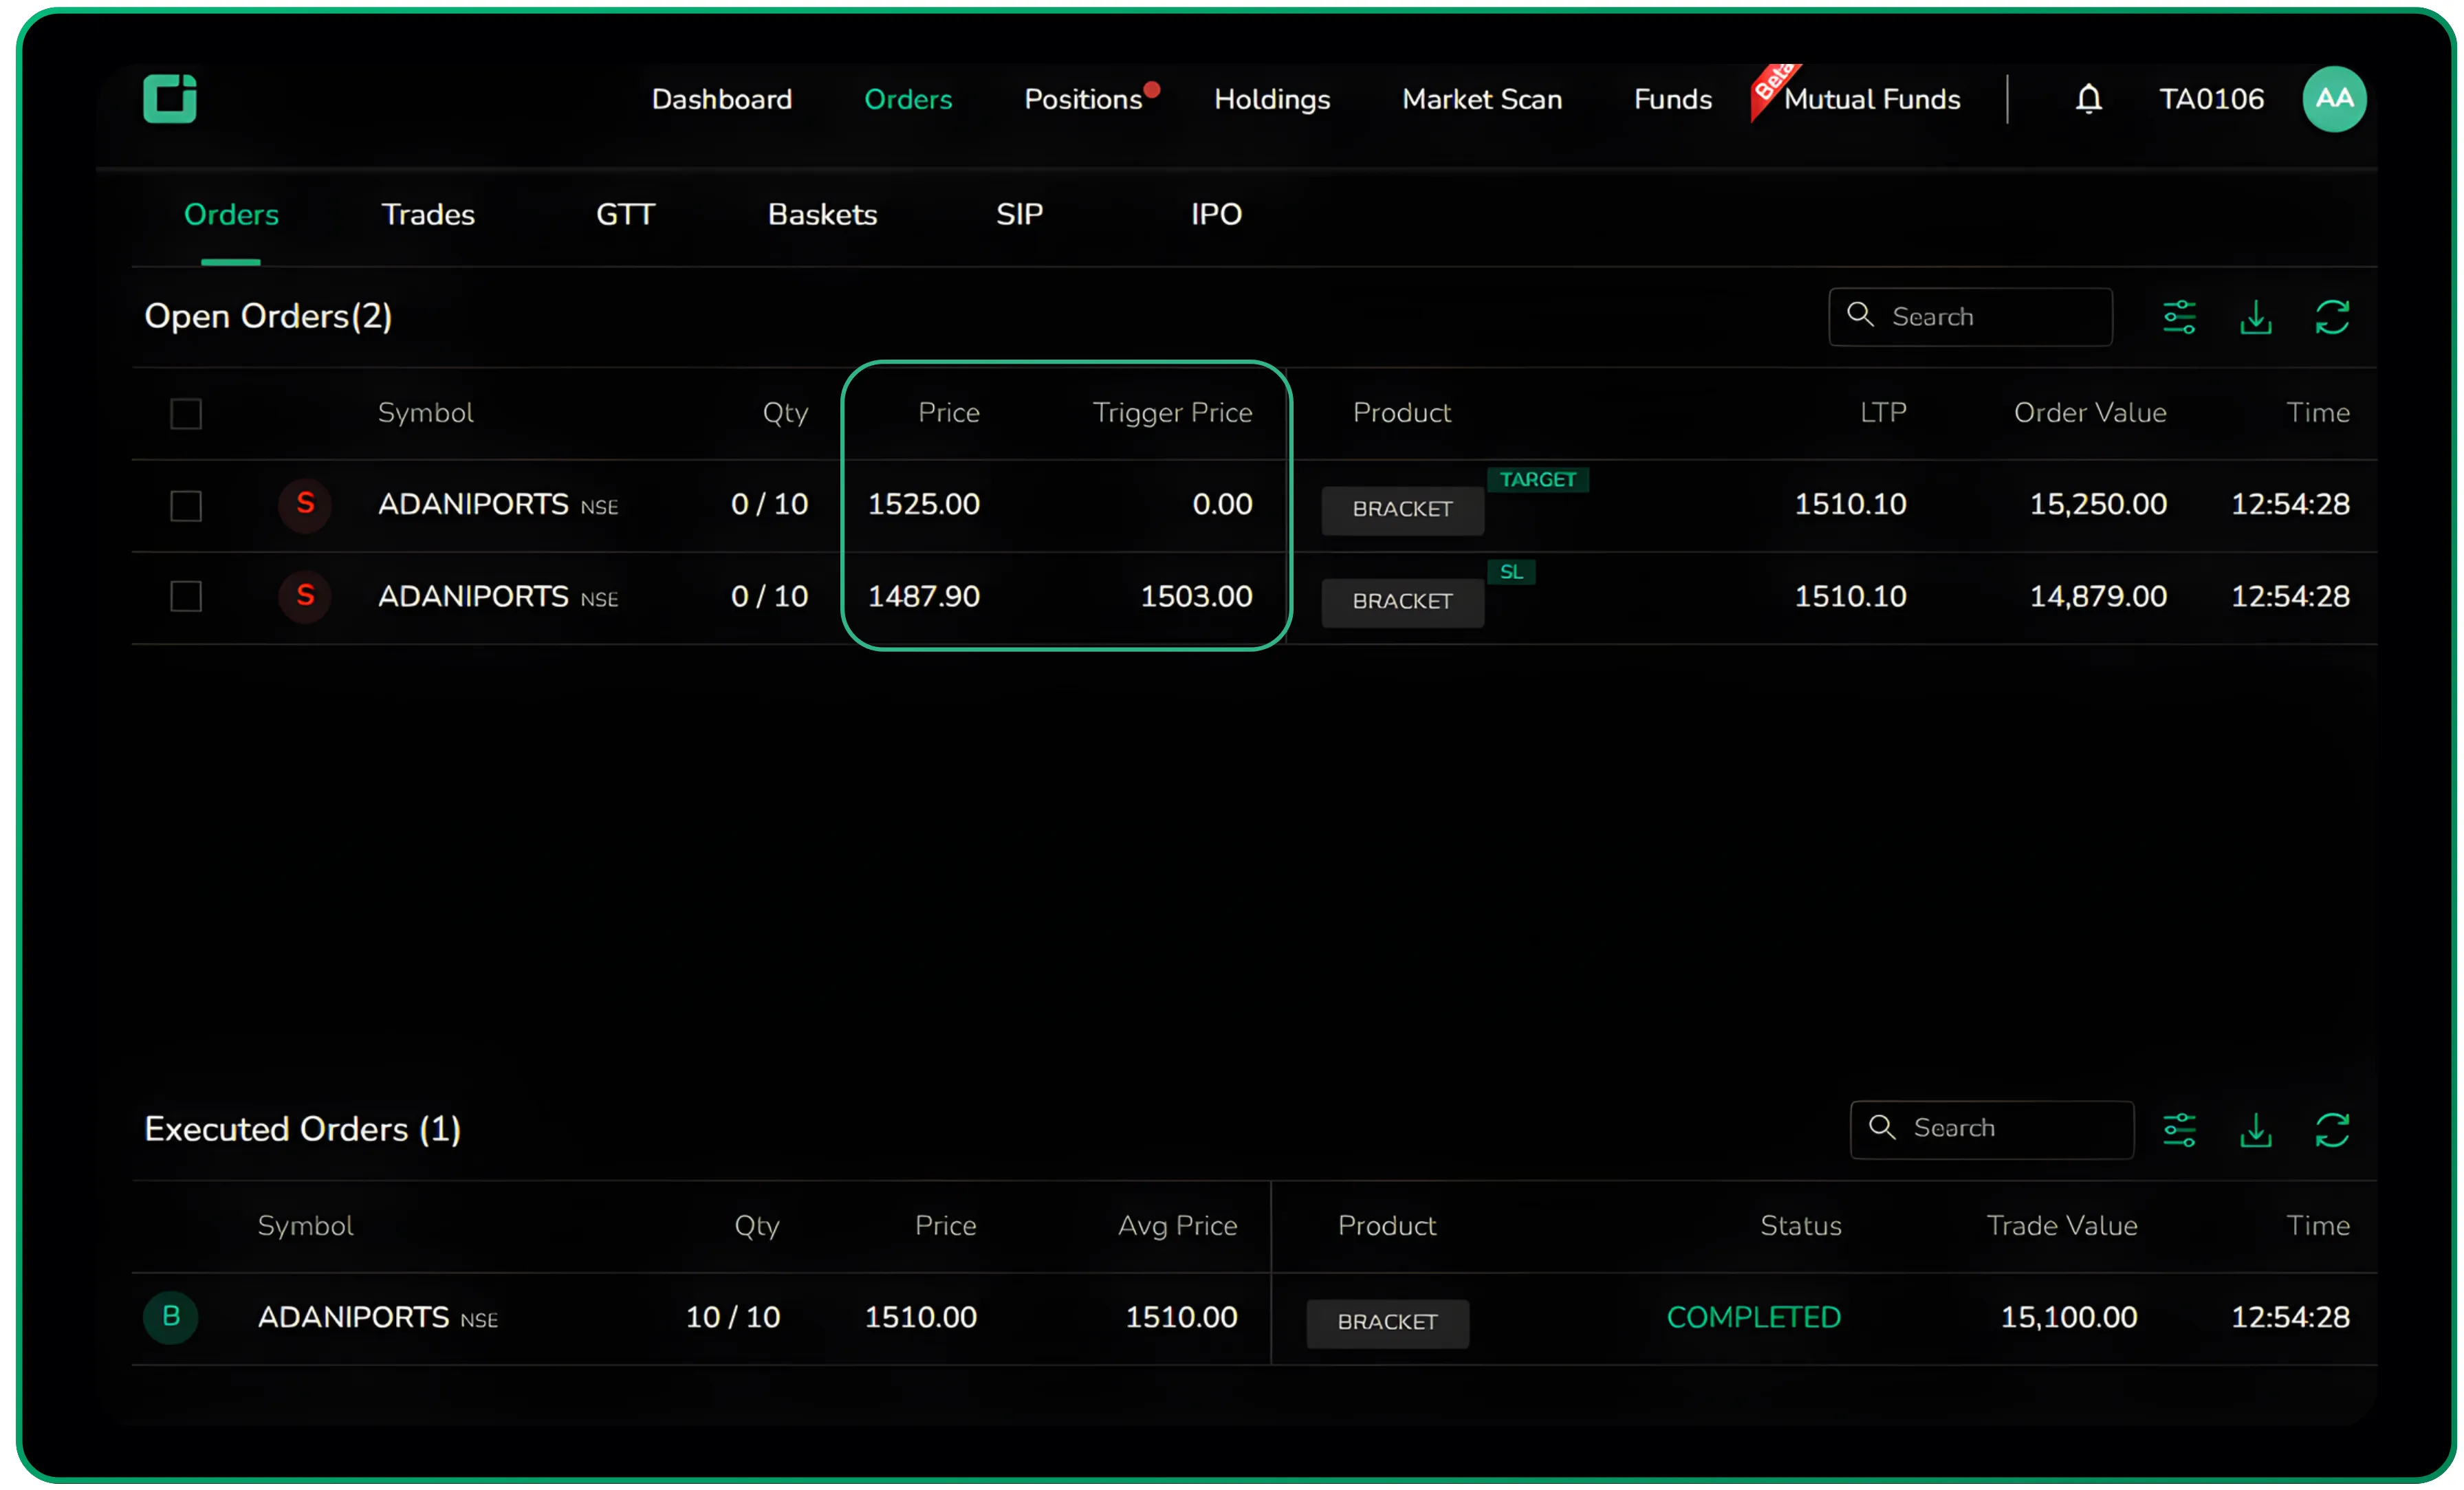
Task: Click the BRACKET product button with TARGET tag
Action: (x=1402, y=510)
